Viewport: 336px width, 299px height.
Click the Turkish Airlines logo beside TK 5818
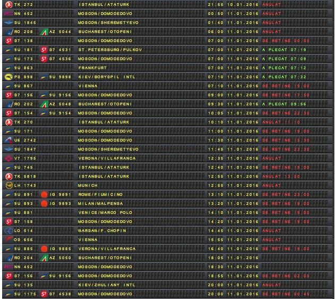click(8, 177)
